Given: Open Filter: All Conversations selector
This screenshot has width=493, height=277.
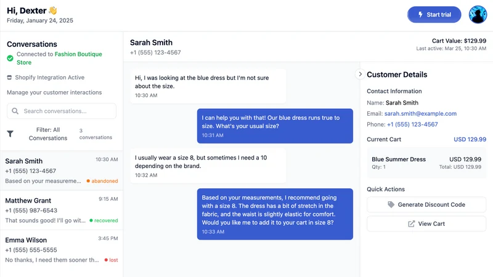Looking at the screenshot, I should tap(48, 134).
